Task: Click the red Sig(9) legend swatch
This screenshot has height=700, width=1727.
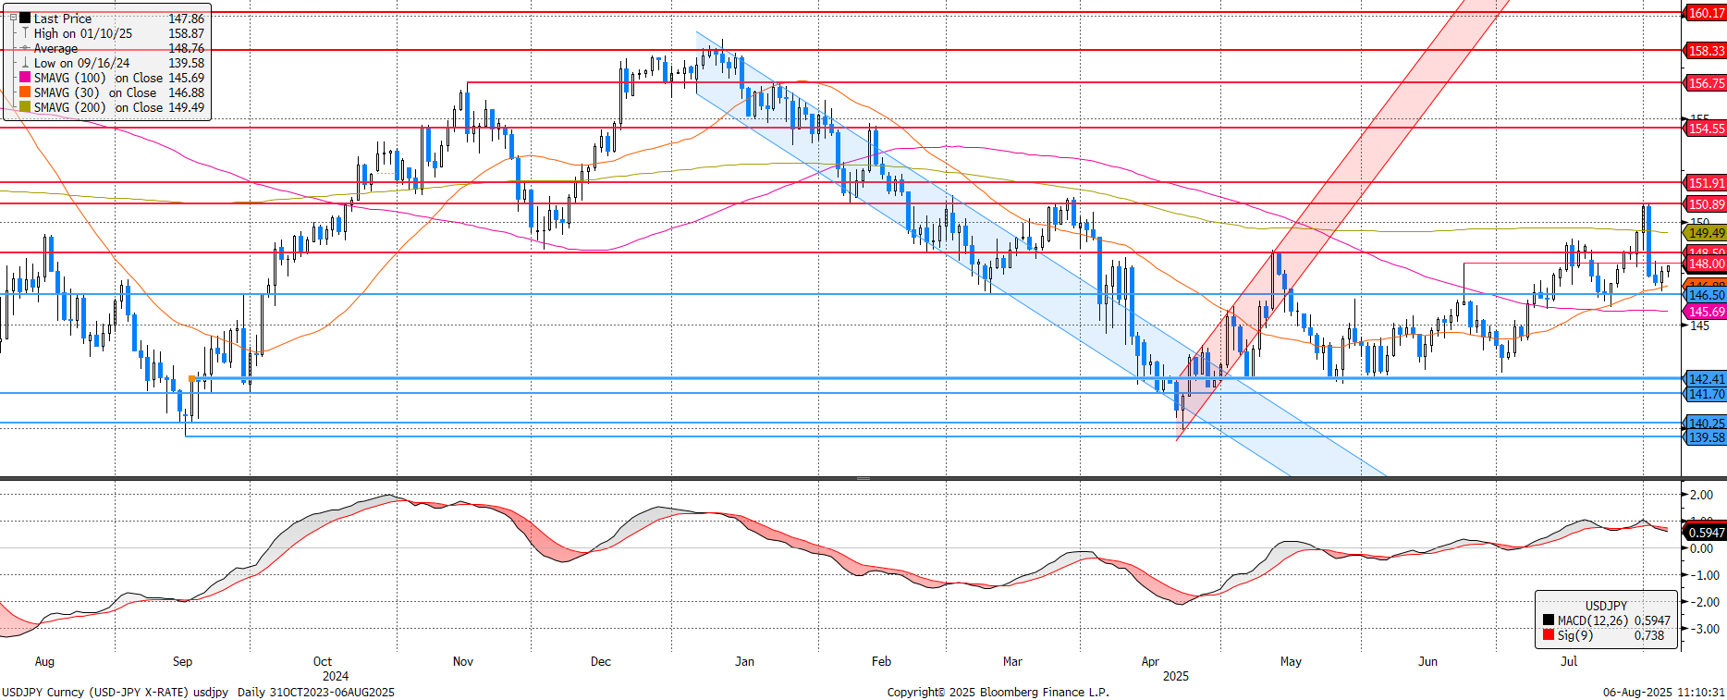Action: [x=1549, y=635]
